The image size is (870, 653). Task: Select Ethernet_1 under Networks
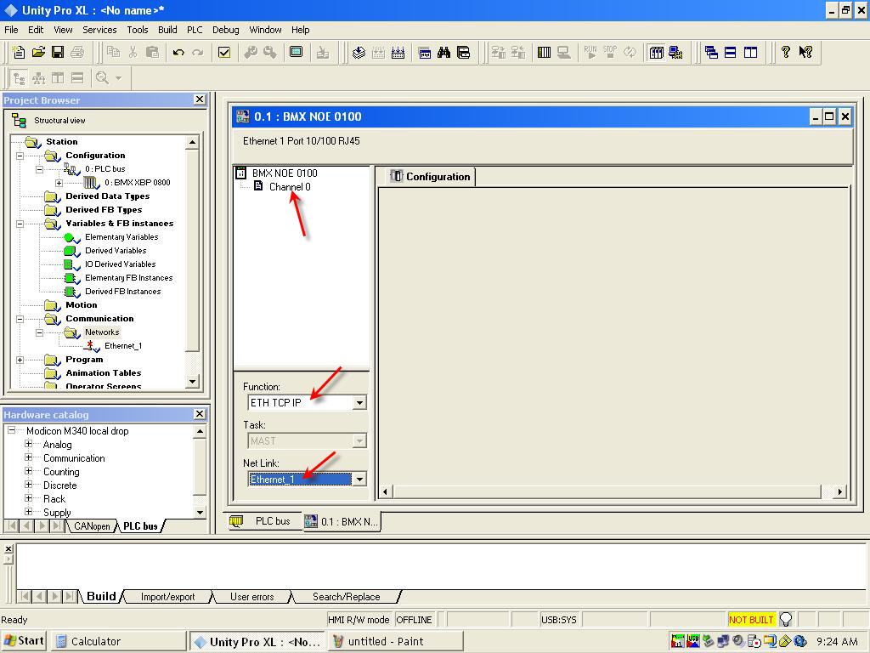[x=123, y=346]
